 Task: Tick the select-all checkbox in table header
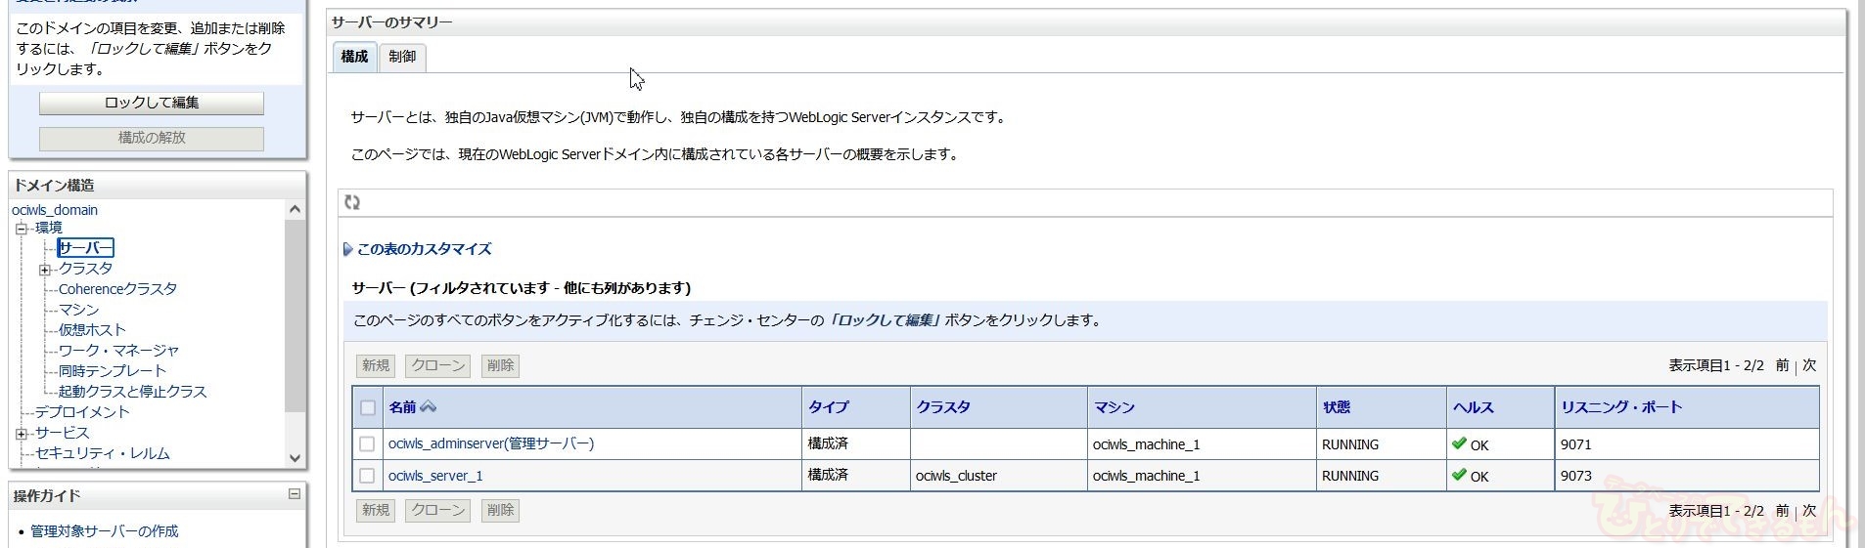point(368,408)
